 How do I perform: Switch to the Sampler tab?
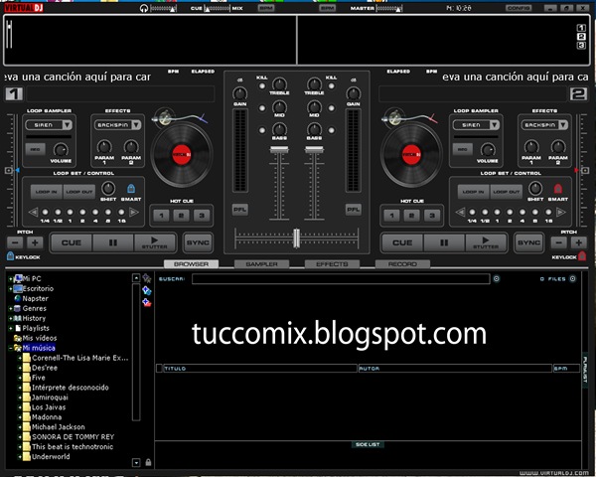point(261,263)
